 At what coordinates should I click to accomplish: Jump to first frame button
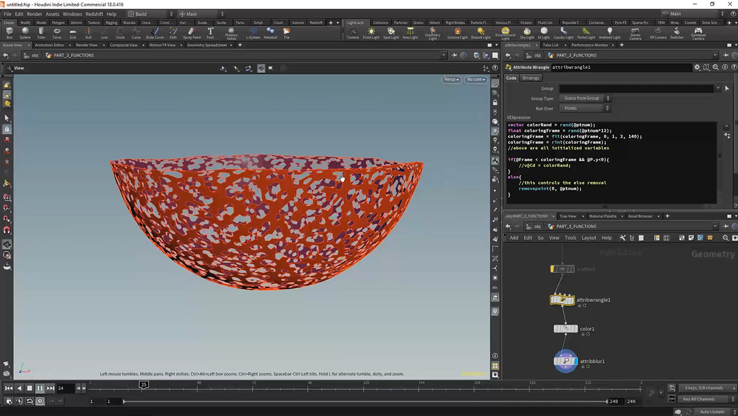[9, 388]
